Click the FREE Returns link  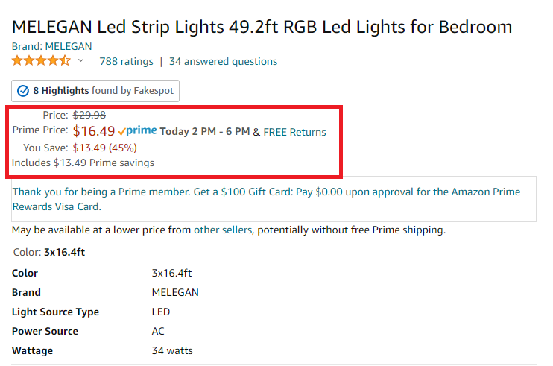tap(294, 132)
